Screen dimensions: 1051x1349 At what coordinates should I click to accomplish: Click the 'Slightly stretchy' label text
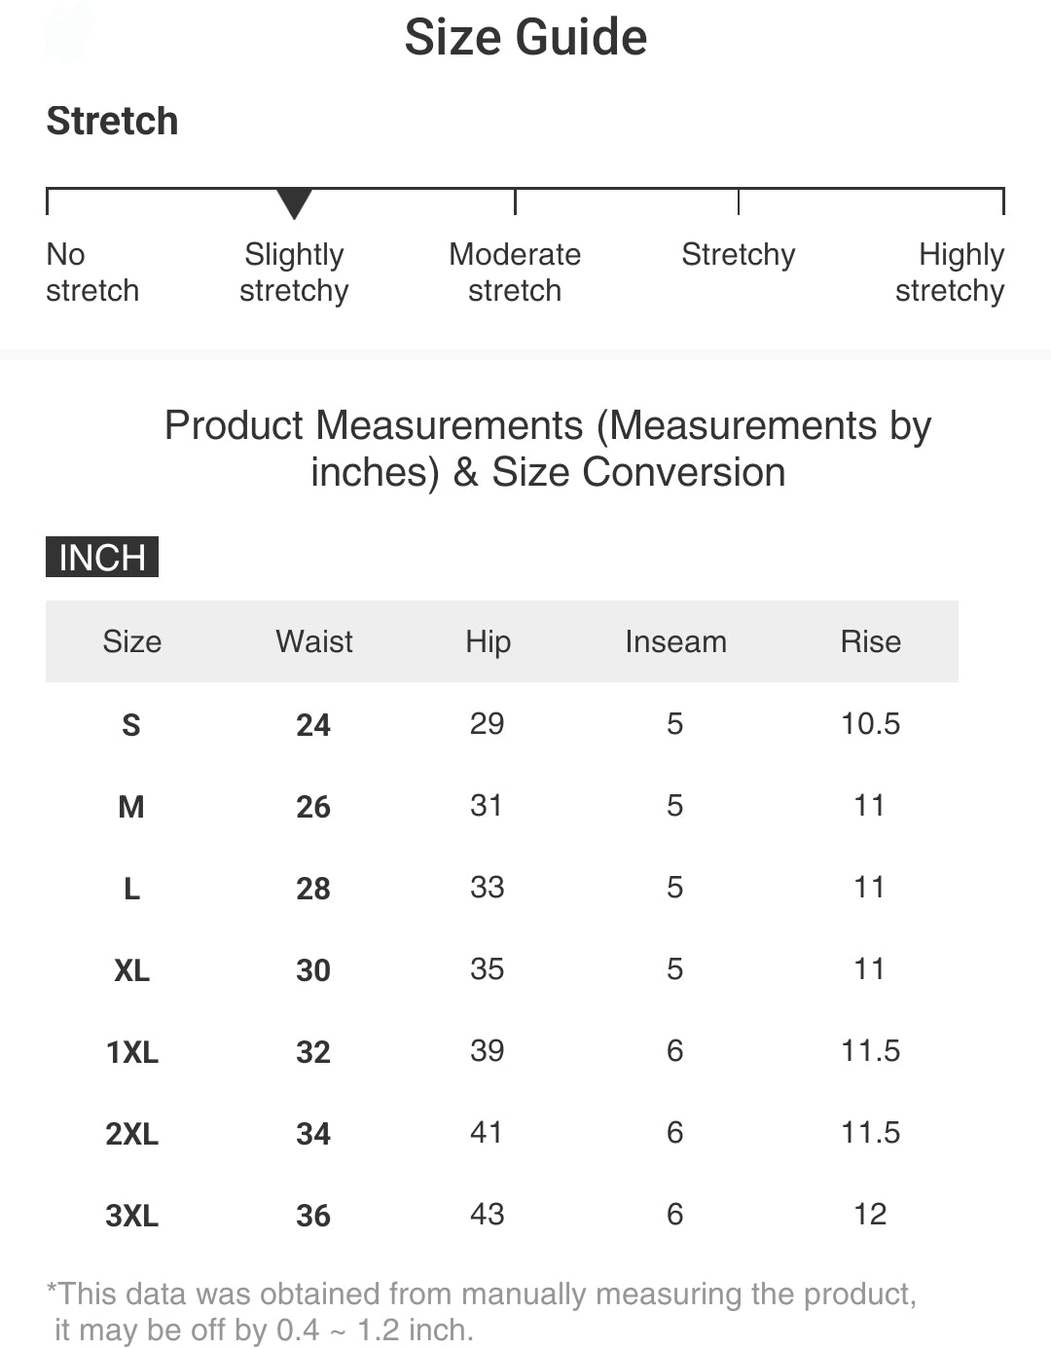(294, 273)
